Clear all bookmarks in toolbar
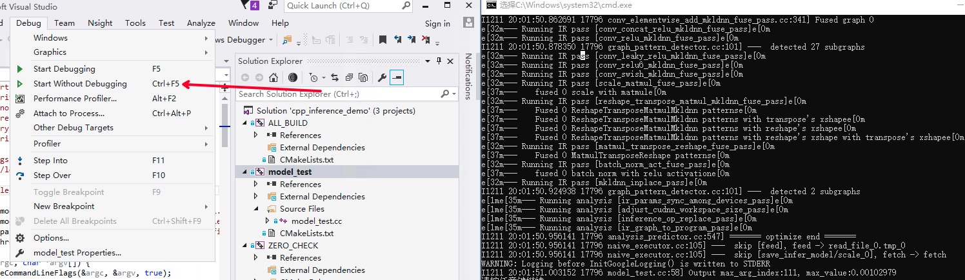Viewport: 965px width, 280px height. 427,40
